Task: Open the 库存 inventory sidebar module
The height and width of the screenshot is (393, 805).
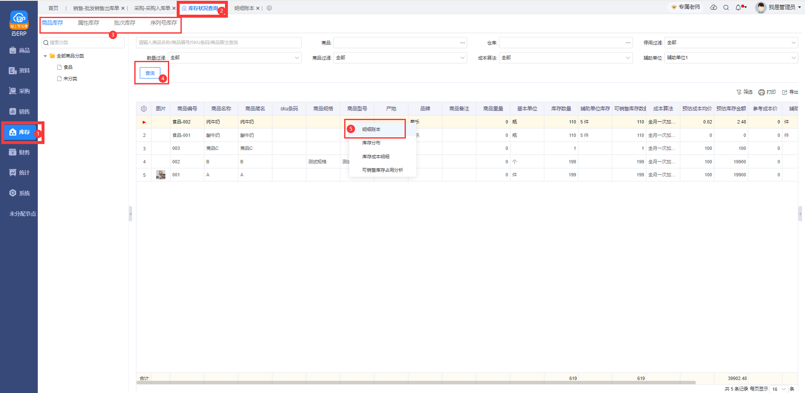Action: click(x=20, y=132)
